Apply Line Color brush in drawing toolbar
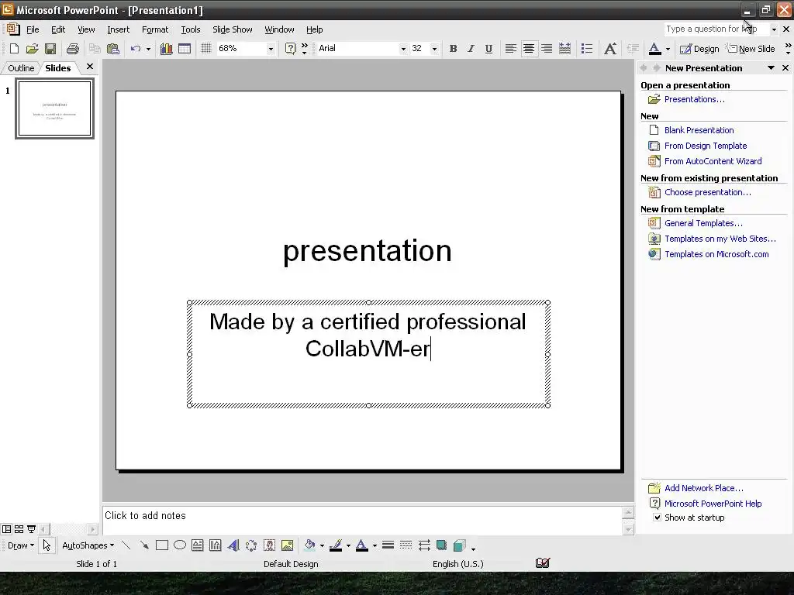Screen dimensions: 794x595 pos(336,545)
